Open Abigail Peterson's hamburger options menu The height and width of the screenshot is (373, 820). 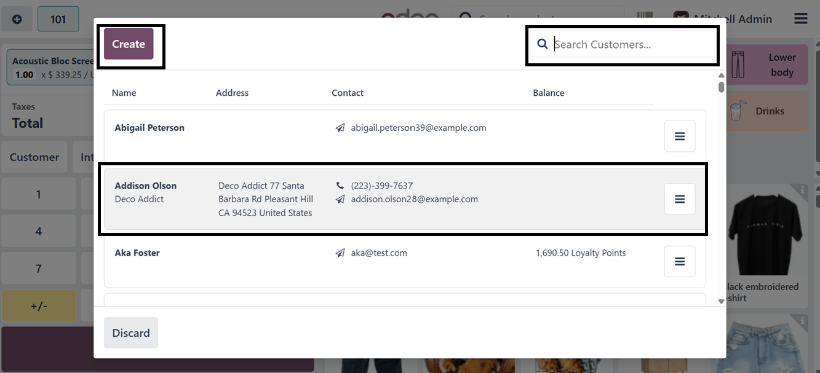point(680,136)
